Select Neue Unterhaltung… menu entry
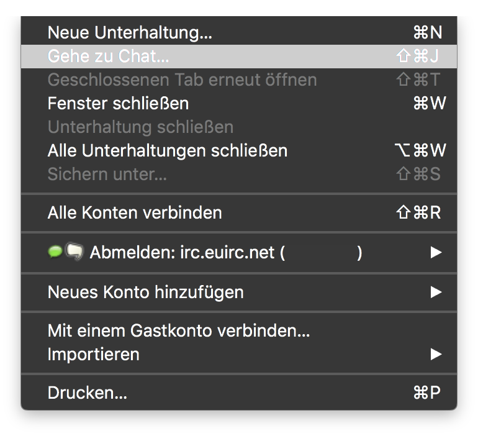The height and width of the screenshot is (436, 478). [130, 33]
